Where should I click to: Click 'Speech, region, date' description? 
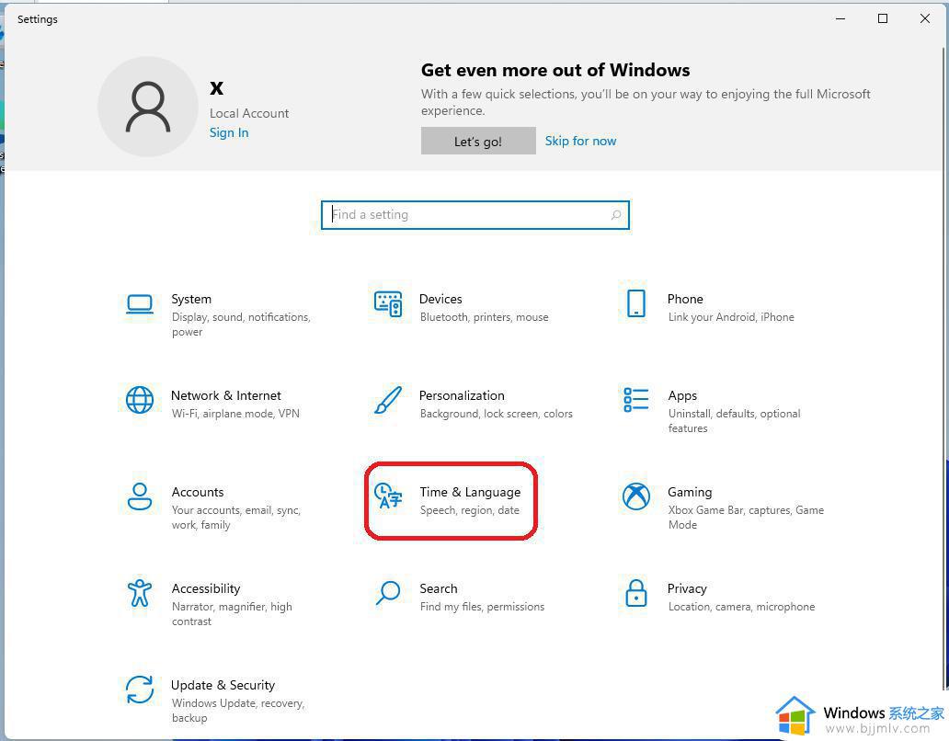[x=470, y=510]
